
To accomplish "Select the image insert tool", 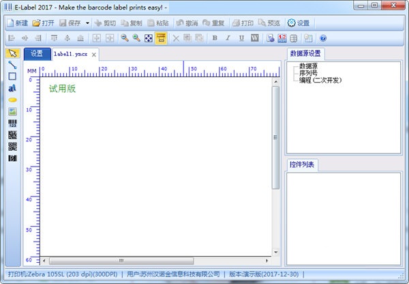I will 12,111.
